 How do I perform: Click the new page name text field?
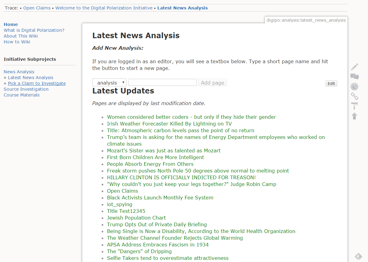click(162, 82)
